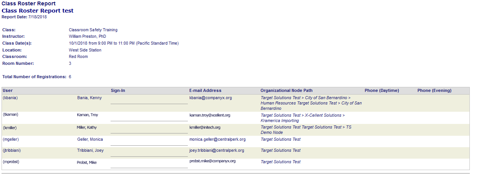Open the (jtribbiani) user entry
Image resolution: width=479 pixels, height=180 pixels.
pyautogui.click(x=12, y=150)
